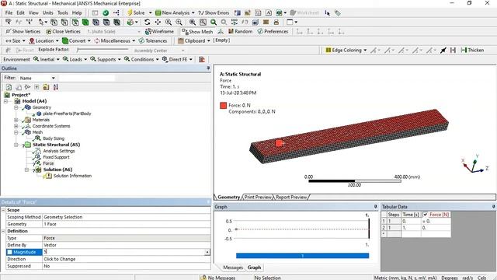Select Fixed Support in the outline tree

coord(56,157)
